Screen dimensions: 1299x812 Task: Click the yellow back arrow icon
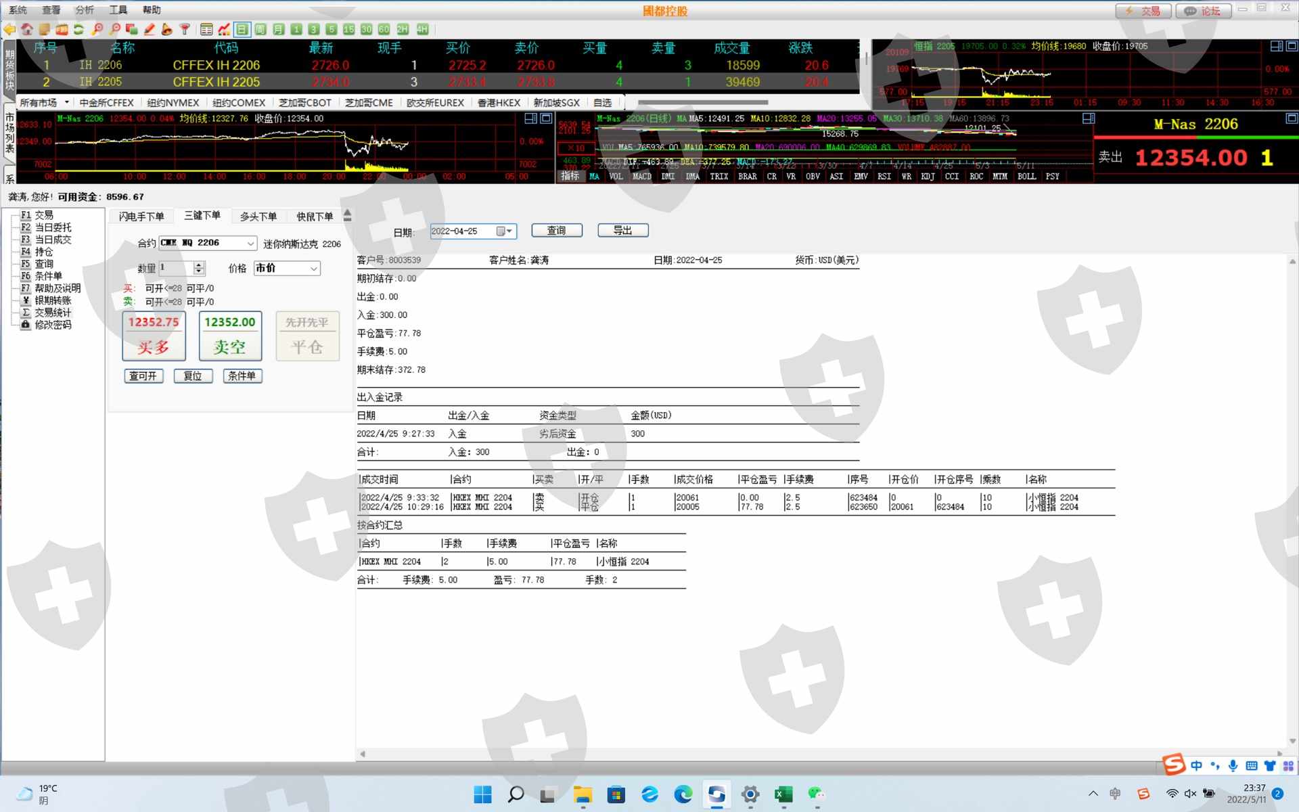click(x=9, y=29)
